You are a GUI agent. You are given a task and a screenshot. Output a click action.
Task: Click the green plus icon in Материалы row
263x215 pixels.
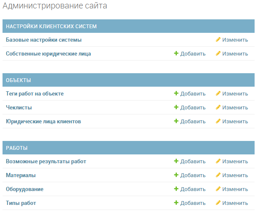[x=176, y=175]
